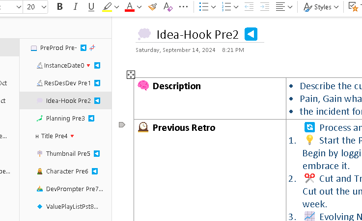Click the light bulb icon in step 1
Viewport: 362px width, 221px height.
[309, 140]
